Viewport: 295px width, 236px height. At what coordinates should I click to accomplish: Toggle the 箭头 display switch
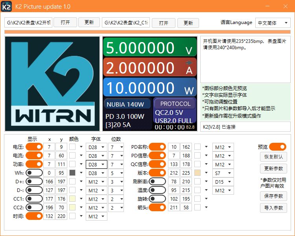[x=157, y=207]
